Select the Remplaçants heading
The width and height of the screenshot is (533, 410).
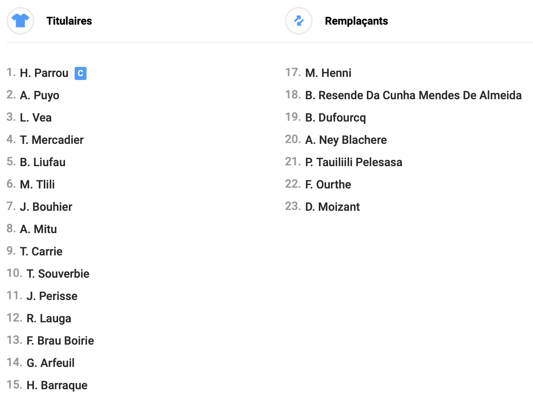coord(356,21)
